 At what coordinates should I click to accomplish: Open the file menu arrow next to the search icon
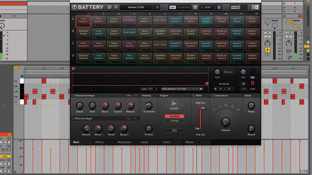pos(116,7)
